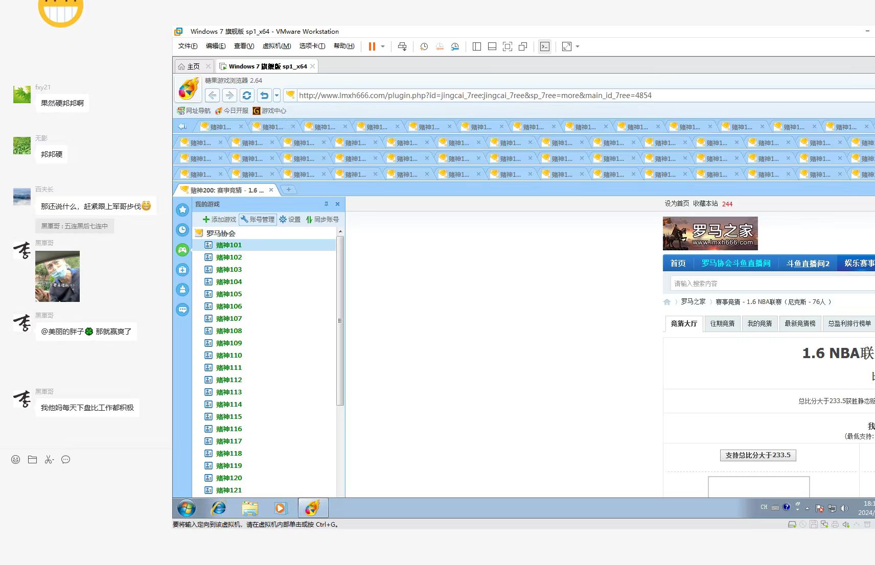Click the VMware pause virtual machine icon

[x=372, y=46]
